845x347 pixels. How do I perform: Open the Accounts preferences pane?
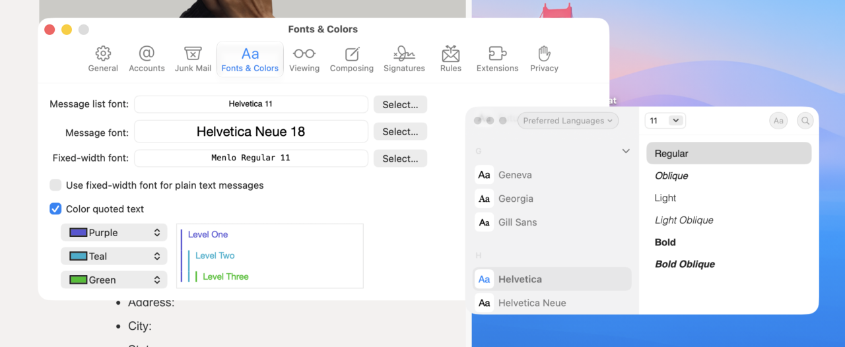[x=147, y=59]
